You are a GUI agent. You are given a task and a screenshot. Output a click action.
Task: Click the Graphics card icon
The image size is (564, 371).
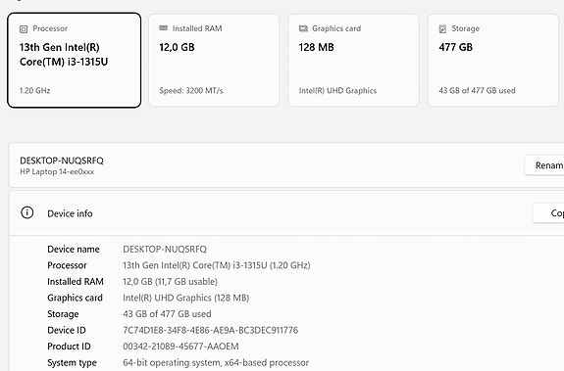tap(303, 28)
